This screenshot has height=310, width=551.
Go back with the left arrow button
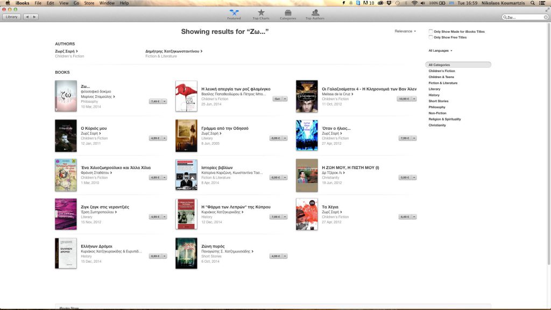[27, 17]
